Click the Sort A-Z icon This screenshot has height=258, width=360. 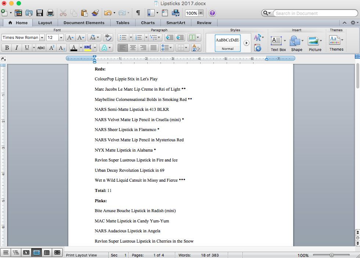[x=196, y=48]
